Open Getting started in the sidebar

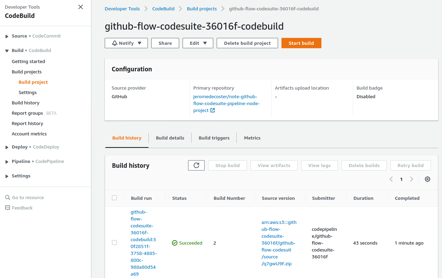pyautogui.click(x=28, y=61)
